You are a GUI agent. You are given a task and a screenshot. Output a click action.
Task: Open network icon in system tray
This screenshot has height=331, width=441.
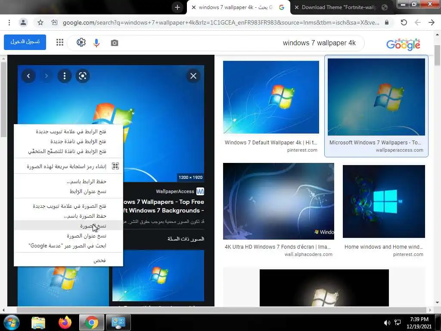[x=398, y=322]
